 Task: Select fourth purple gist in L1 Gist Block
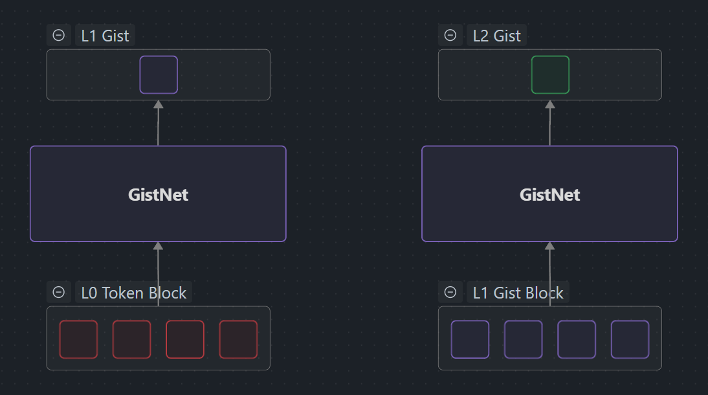630,339
